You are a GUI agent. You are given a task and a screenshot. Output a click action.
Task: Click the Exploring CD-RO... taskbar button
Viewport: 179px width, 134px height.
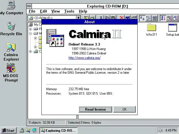[x=58, y=130]
